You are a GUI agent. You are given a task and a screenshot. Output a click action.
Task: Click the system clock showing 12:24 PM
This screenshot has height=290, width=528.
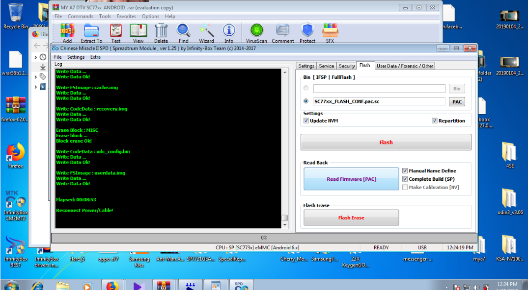pos(507,285)
